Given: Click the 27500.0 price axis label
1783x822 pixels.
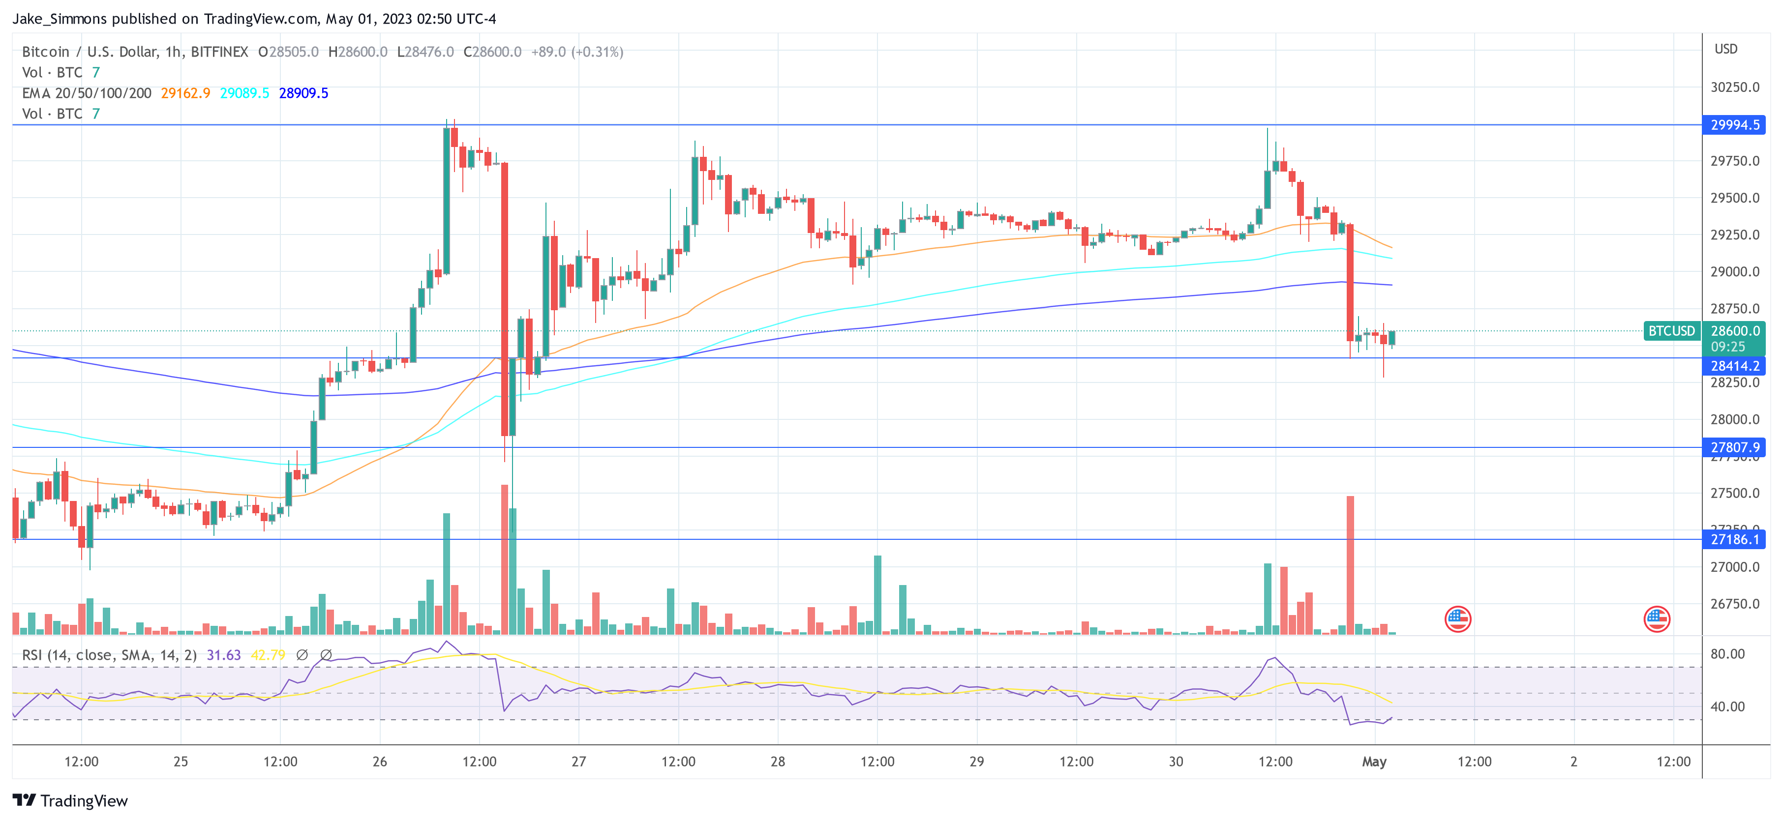Looking at the screenshot, I should (1734, 493).
